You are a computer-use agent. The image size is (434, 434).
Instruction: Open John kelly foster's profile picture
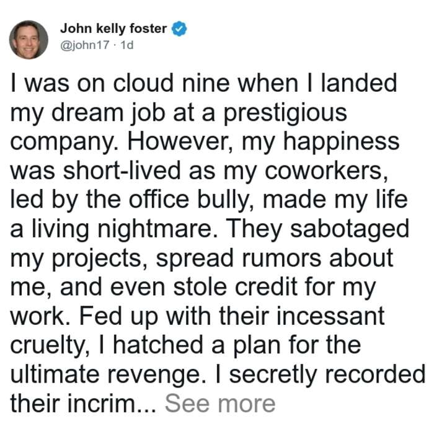29,40
